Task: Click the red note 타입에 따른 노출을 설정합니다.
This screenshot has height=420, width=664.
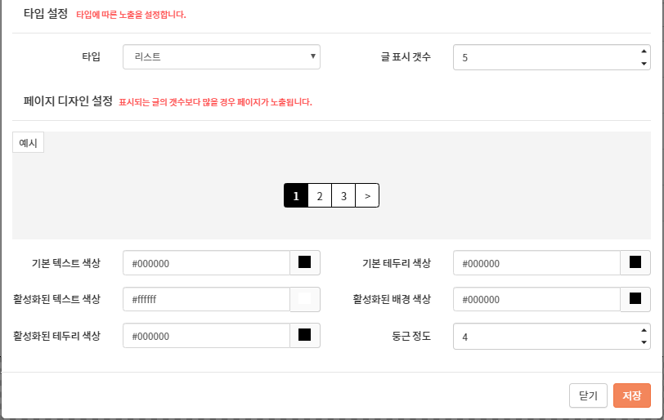Action: [132, 15]
